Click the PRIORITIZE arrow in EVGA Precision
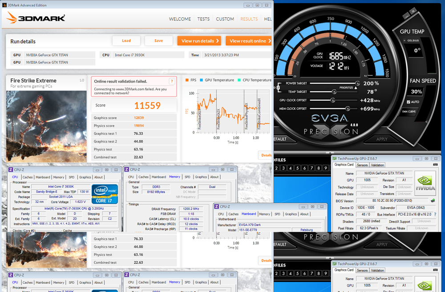Image resolution: width=445 pixels, height=292 pixels. pos(356,88)
